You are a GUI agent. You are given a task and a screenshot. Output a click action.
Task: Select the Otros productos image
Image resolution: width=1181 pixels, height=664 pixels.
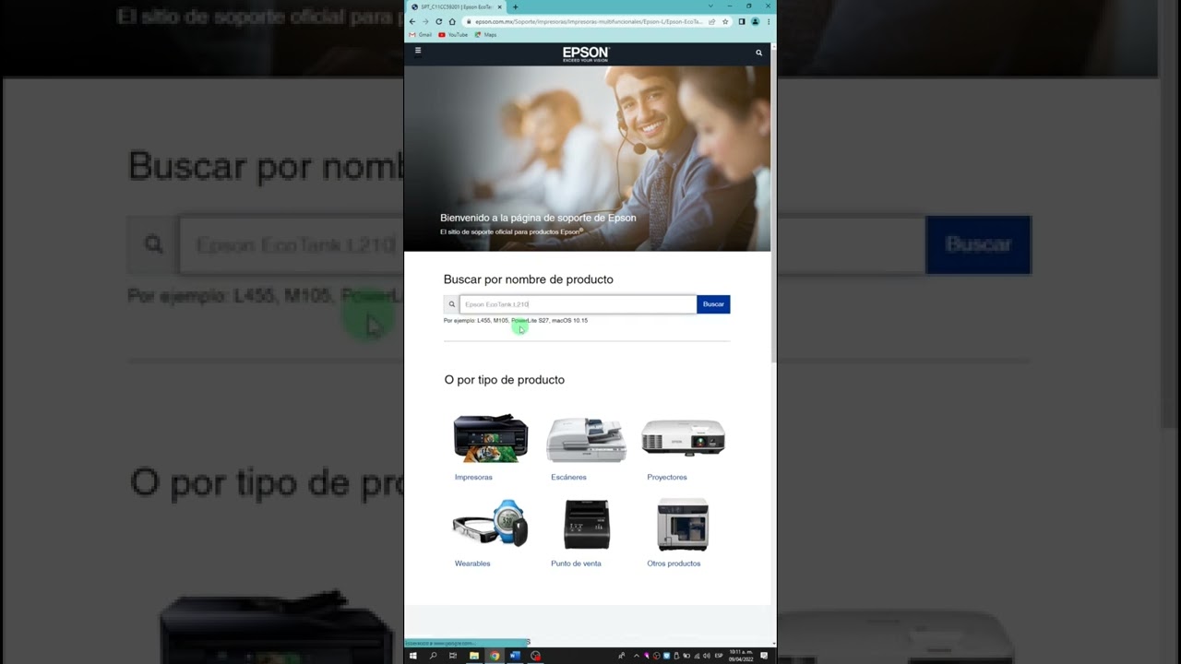(683, 524)
